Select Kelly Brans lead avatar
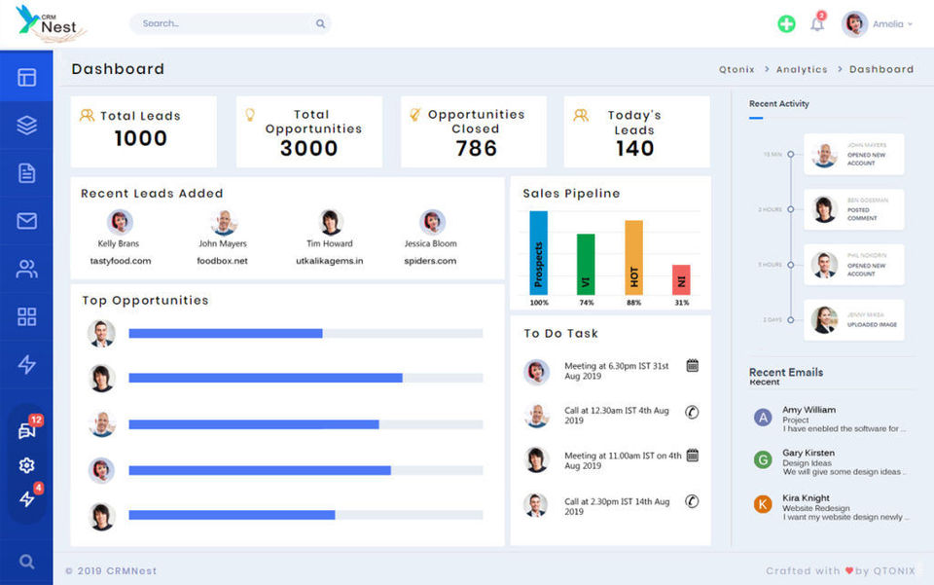 coord(120,222)
